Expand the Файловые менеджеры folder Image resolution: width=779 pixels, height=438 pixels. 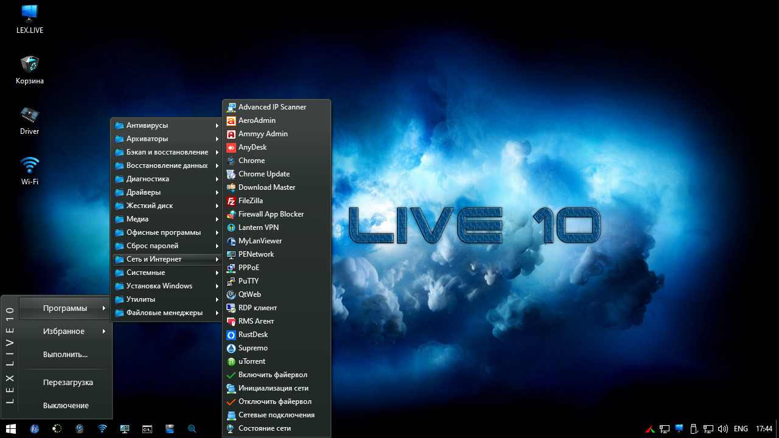click(x=166, y=313)
